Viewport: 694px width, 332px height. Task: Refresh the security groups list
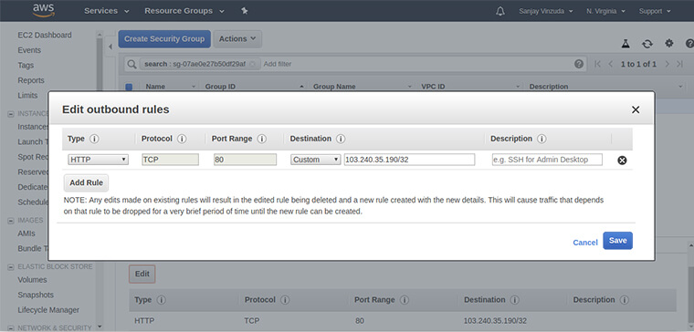pos(647,43)
